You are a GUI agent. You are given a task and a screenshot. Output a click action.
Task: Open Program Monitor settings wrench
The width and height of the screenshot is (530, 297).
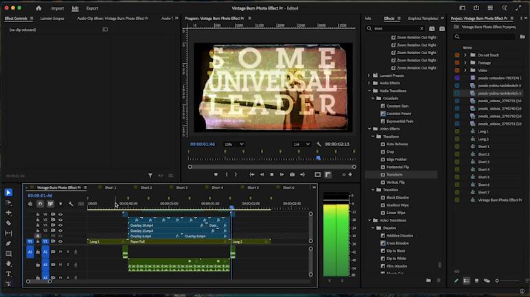click(x=319, y=144)
